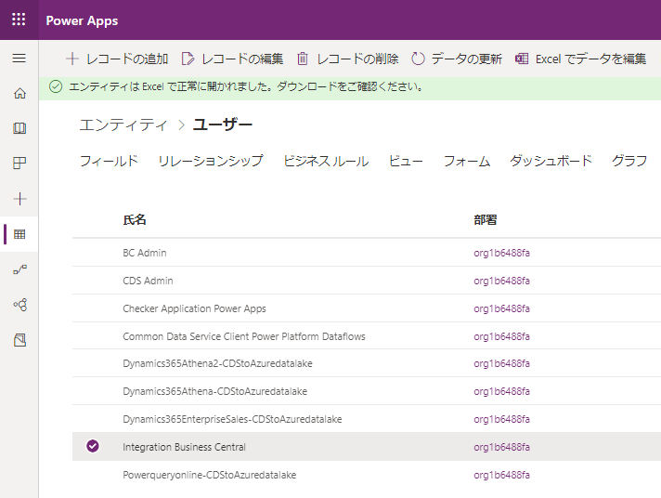
Task: Open the AI Builder icon in the sidebar
Action: coord(19,305)
